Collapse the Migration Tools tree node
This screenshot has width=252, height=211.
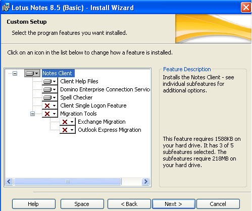point(32,114)
